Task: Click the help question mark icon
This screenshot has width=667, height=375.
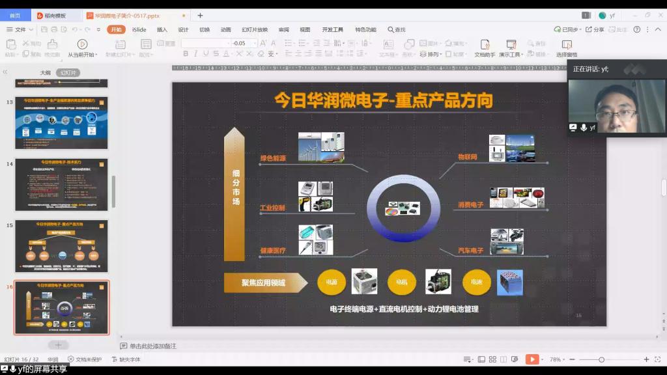Action: point(637,29)
